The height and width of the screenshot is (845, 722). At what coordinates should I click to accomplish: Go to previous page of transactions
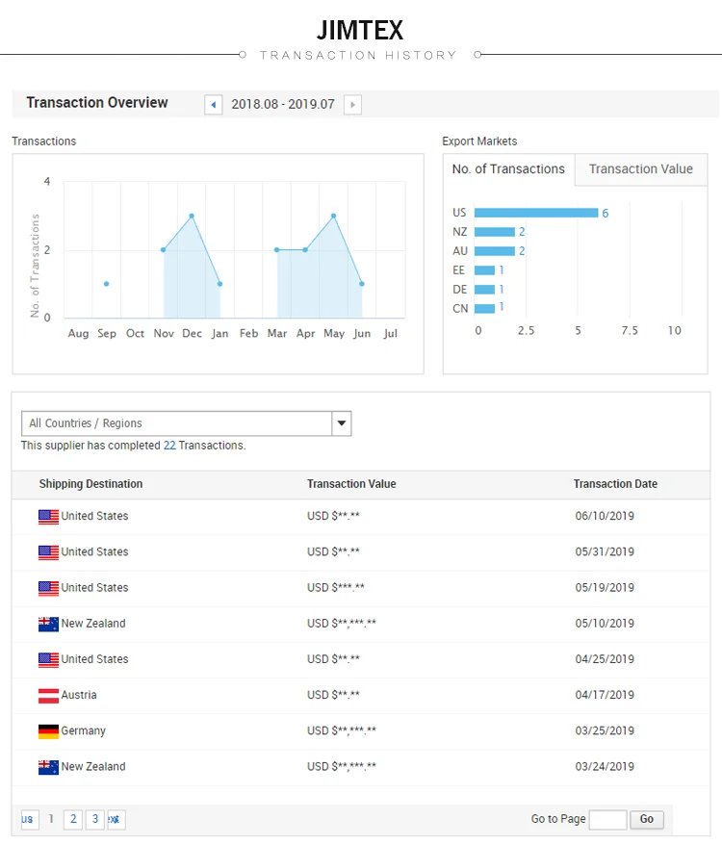[x=28, y=819]
